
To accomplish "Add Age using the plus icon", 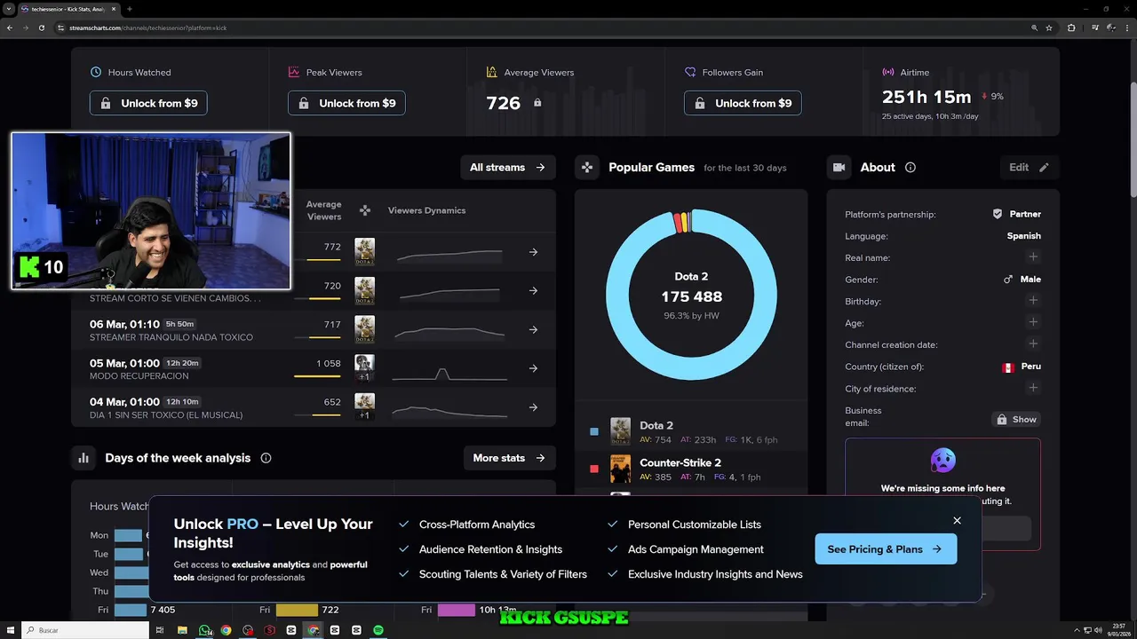I will 1033,322.
